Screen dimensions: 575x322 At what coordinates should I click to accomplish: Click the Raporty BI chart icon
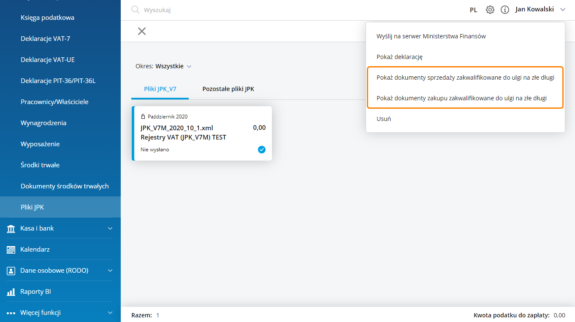(x=11, y=292)
